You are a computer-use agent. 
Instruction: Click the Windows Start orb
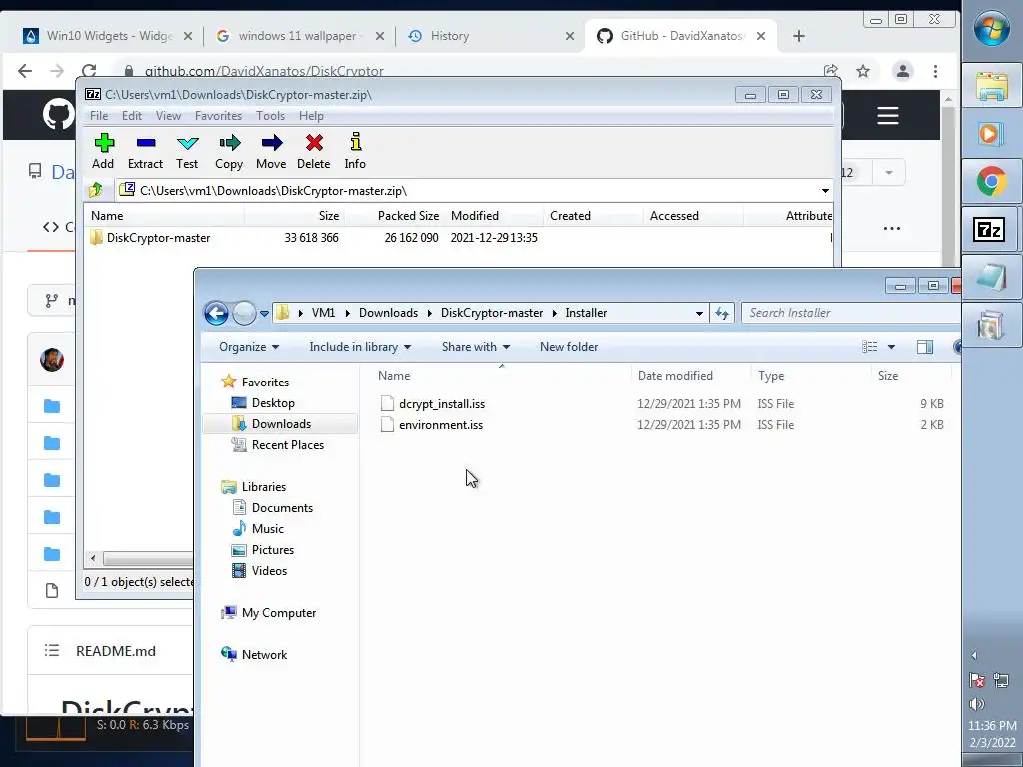(992, 29)
